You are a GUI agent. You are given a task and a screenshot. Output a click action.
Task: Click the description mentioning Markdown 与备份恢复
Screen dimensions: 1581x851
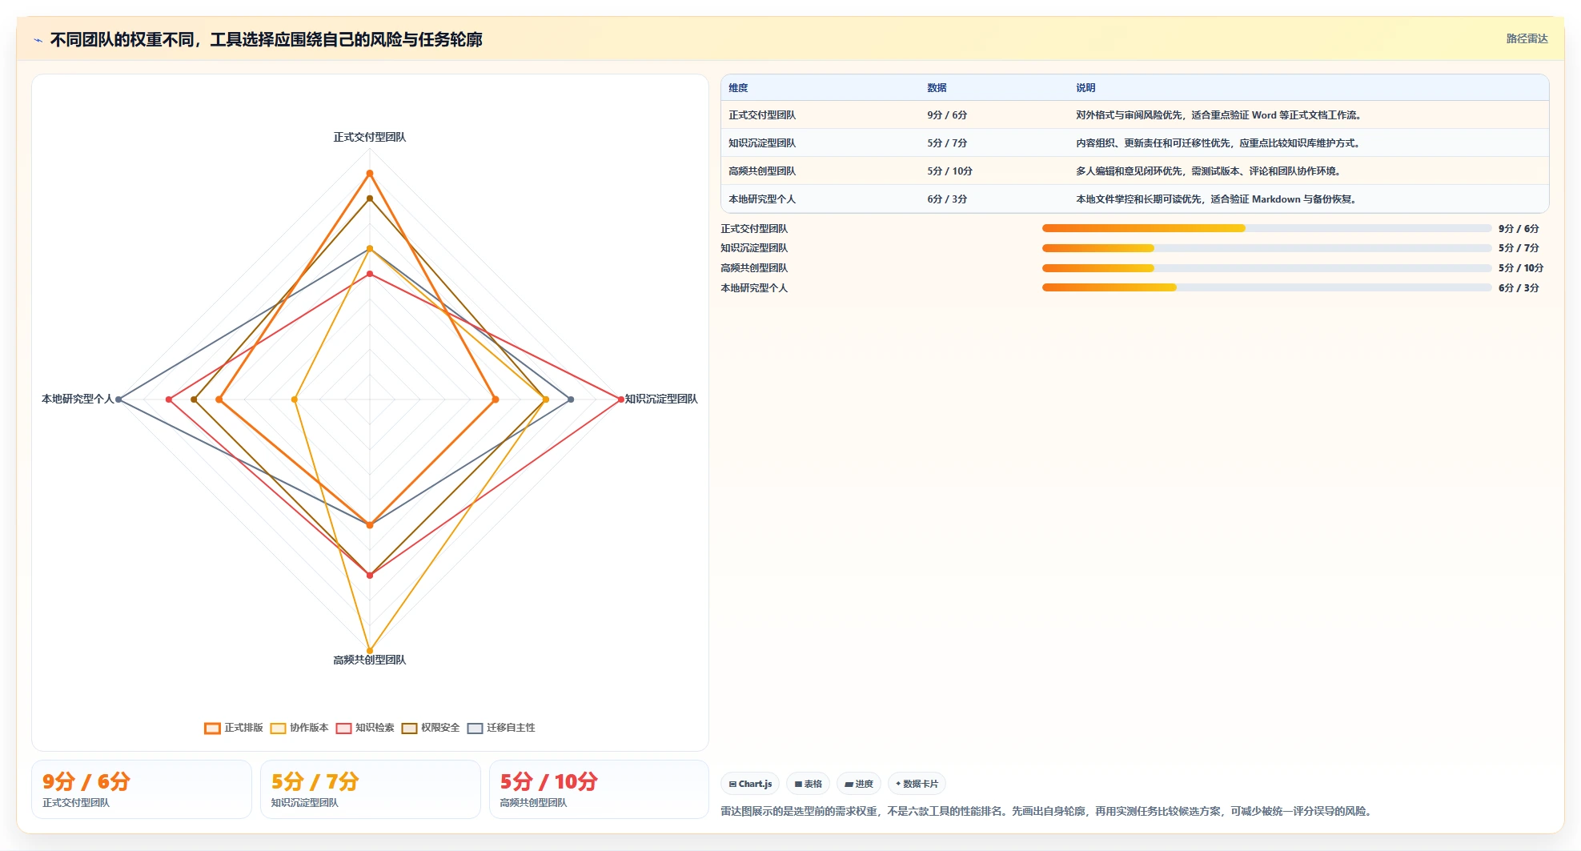tap(1218, 199)
